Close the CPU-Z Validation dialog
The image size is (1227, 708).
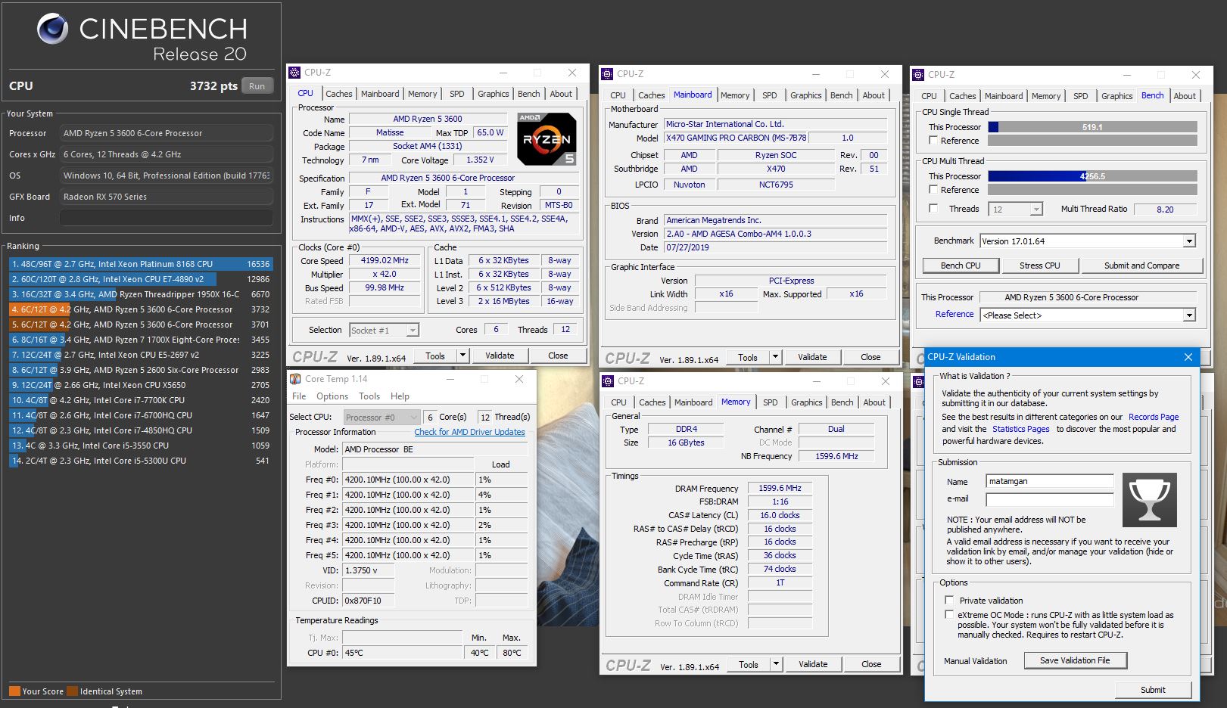coord(1188,357)
